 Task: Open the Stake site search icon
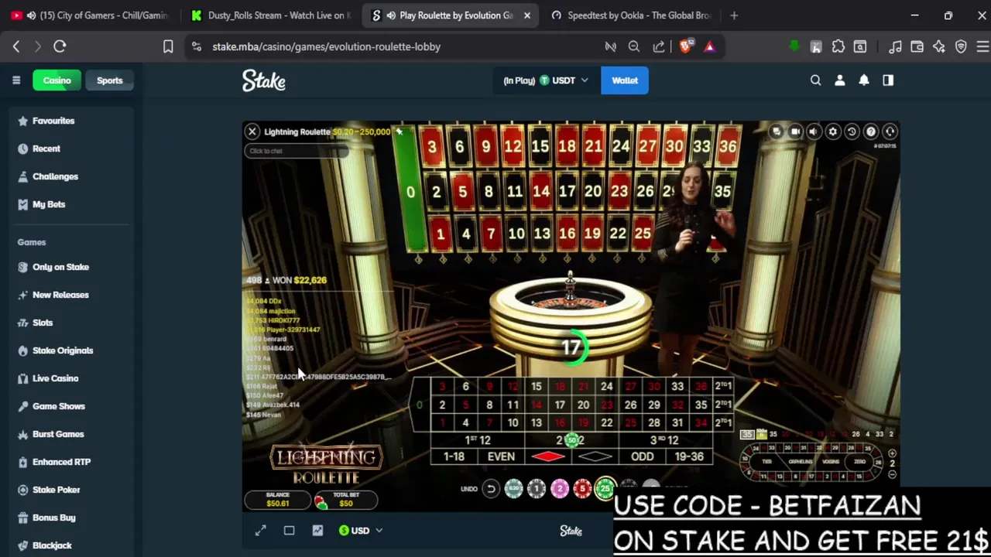coord(815,80)
